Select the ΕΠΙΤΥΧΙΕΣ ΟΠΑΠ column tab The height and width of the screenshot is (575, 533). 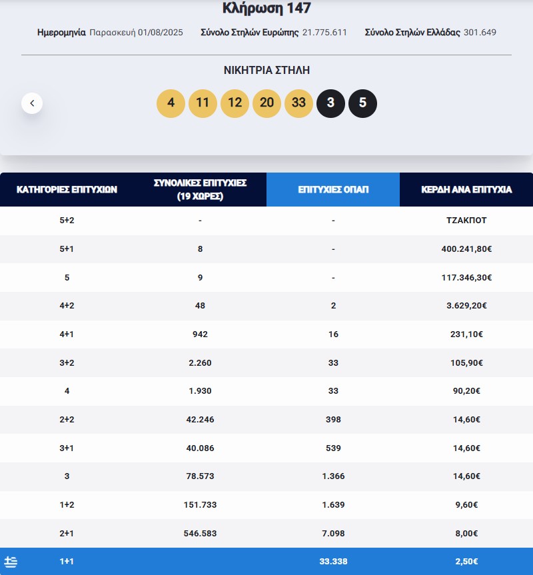tap(332, 189)
